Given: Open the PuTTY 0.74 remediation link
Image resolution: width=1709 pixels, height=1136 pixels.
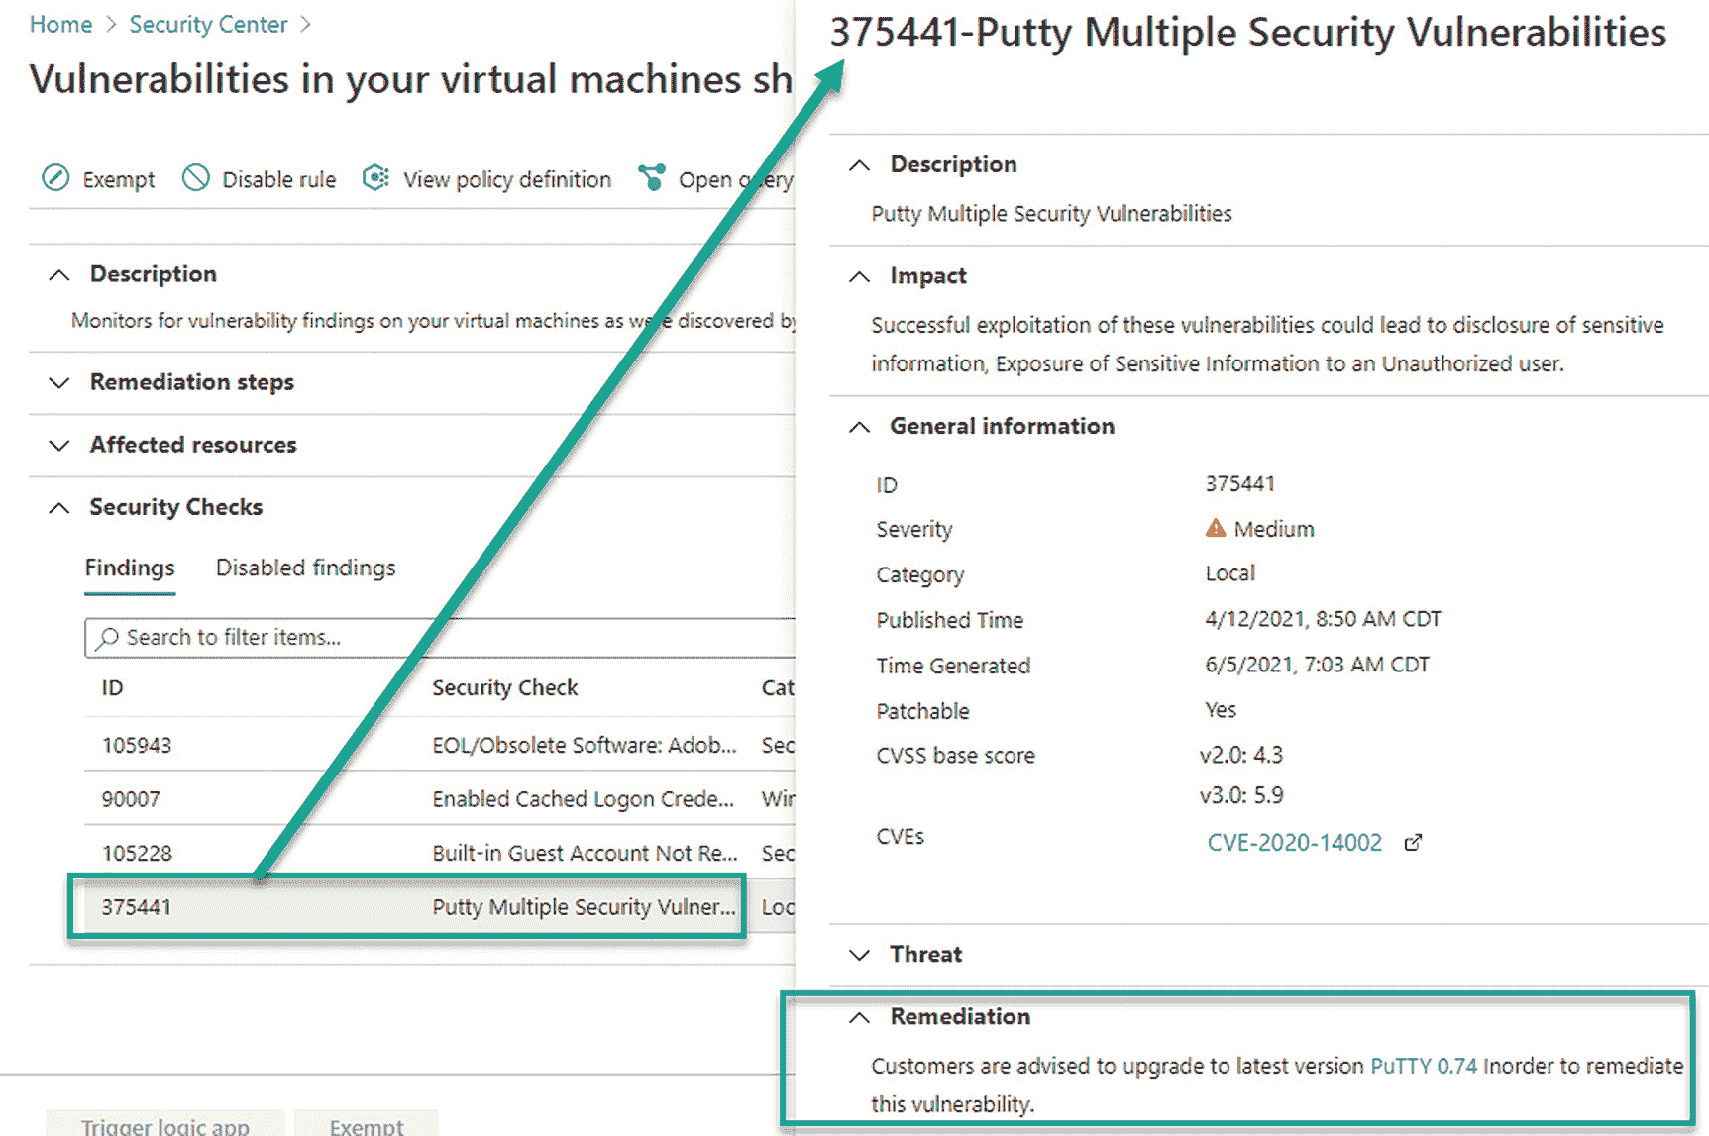Looking at the screenshot, I should tap(1423, 1066).
